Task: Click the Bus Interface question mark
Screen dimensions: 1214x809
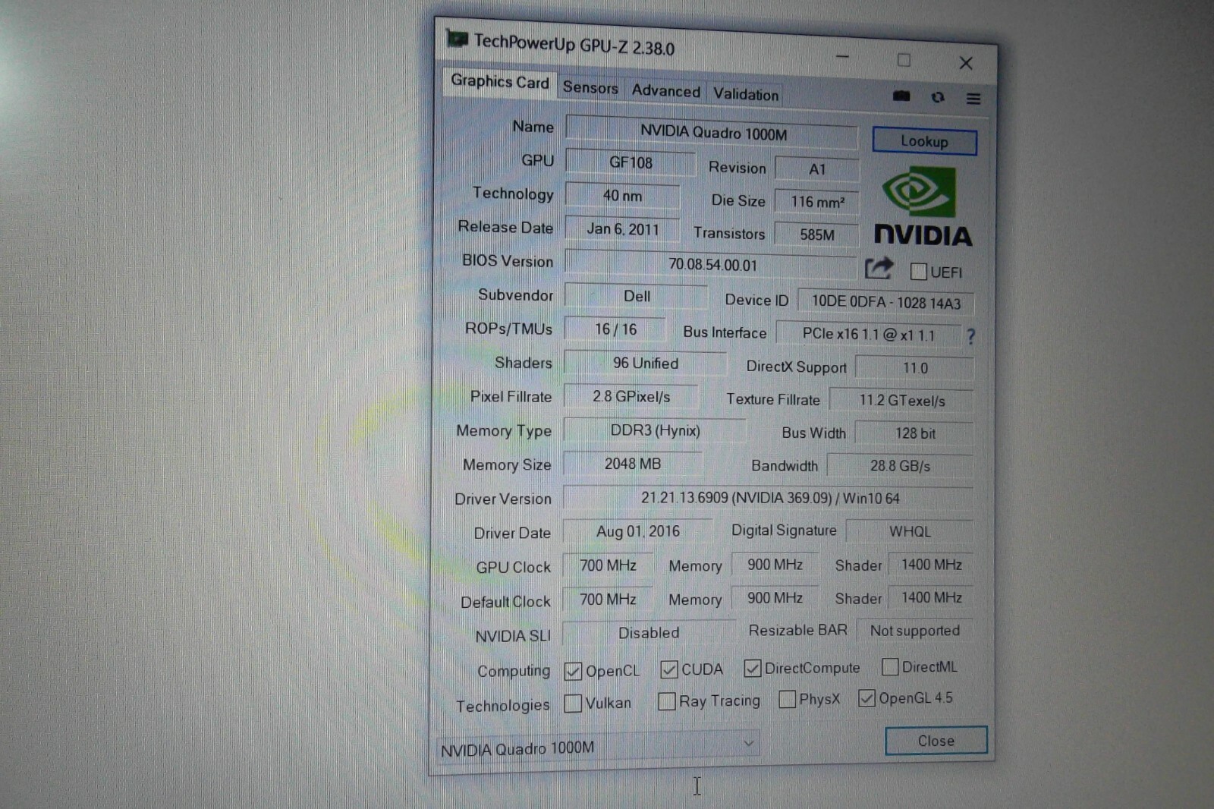Action: 970,336
